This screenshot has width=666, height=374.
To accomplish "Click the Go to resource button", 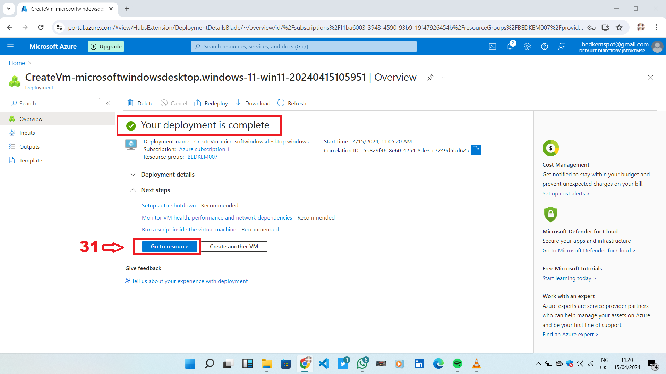I will 169,247.
